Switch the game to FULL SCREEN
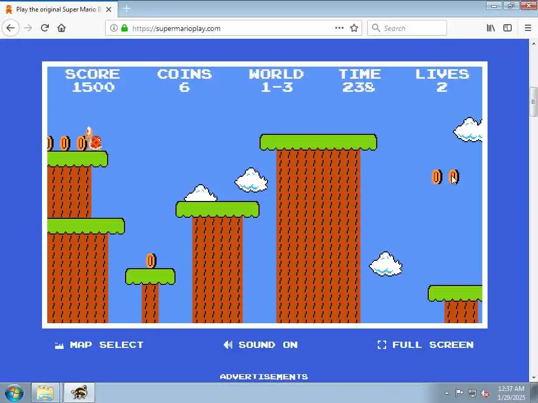The width and height of the screenshot is (538, 403). [x=426, y=345]
